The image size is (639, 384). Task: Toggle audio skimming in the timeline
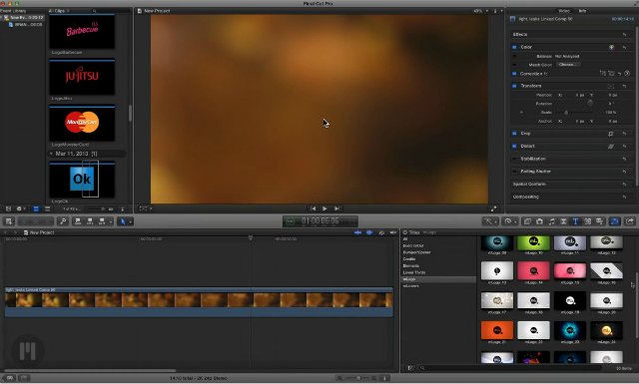coord(369,232)
